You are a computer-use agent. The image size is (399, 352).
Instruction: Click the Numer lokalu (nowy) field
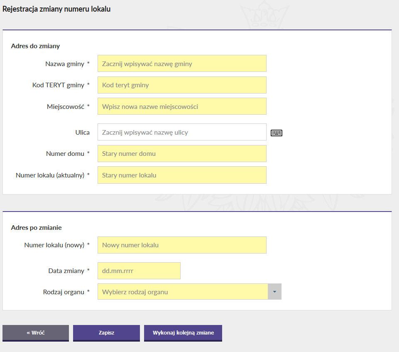pyautogui.click(x=182, y=245)
